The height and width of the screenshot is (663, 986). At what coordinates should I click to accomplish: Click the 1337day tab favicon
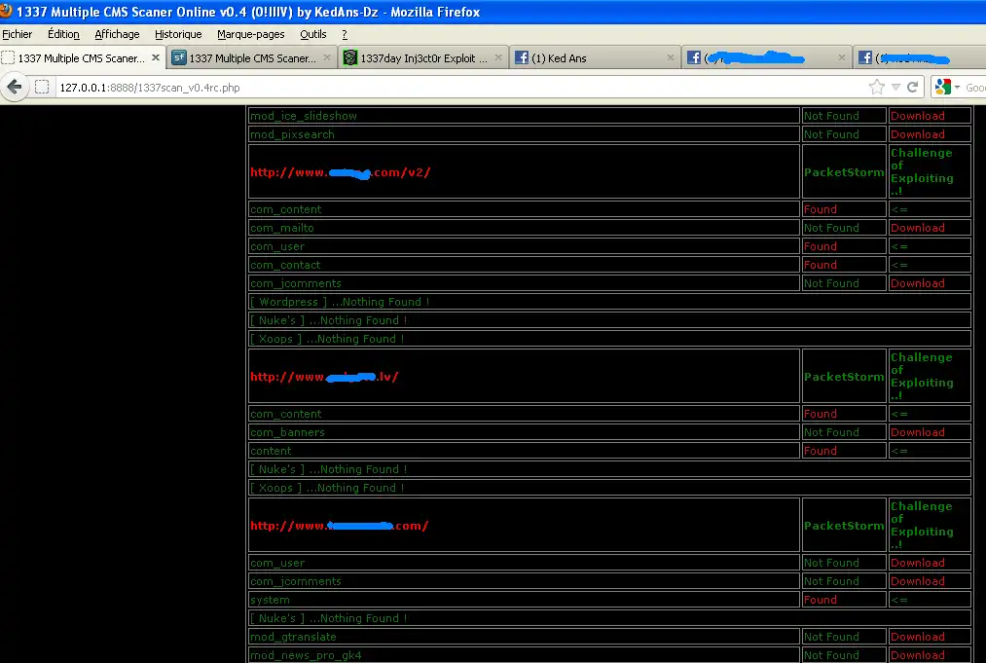tap(350, 57)
